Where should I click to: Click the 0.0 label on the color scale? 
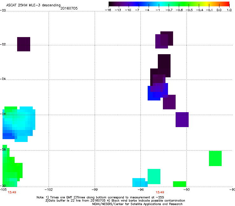[219, 10]
